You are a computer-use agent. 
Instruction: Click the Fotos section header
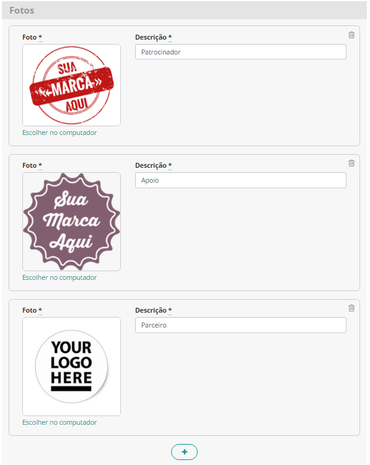click(22, 11)
